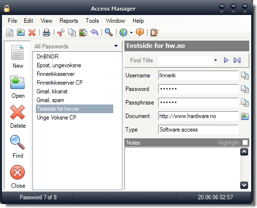Click the large Delete button in sidebar

point(18,117)
